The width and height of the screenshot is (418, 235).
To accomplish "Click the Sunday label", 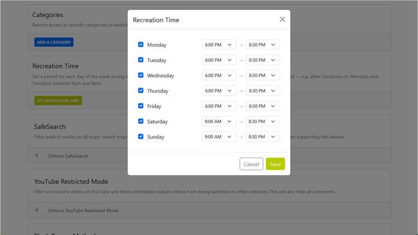I will click(x=155, y=136).
